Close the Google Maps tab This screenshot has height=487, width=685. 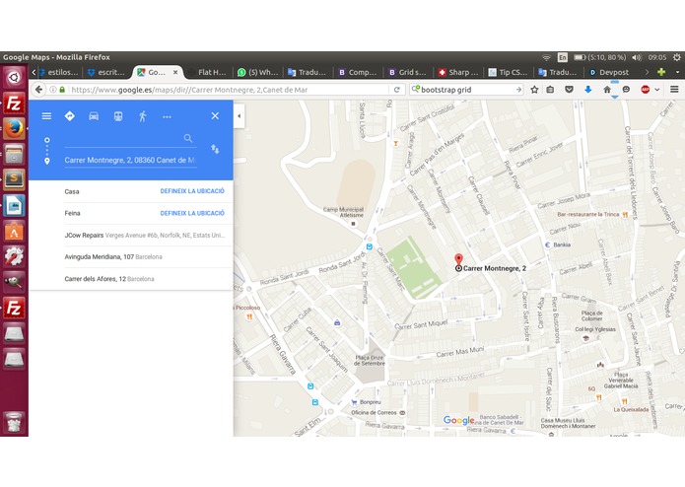click(175, 72)
